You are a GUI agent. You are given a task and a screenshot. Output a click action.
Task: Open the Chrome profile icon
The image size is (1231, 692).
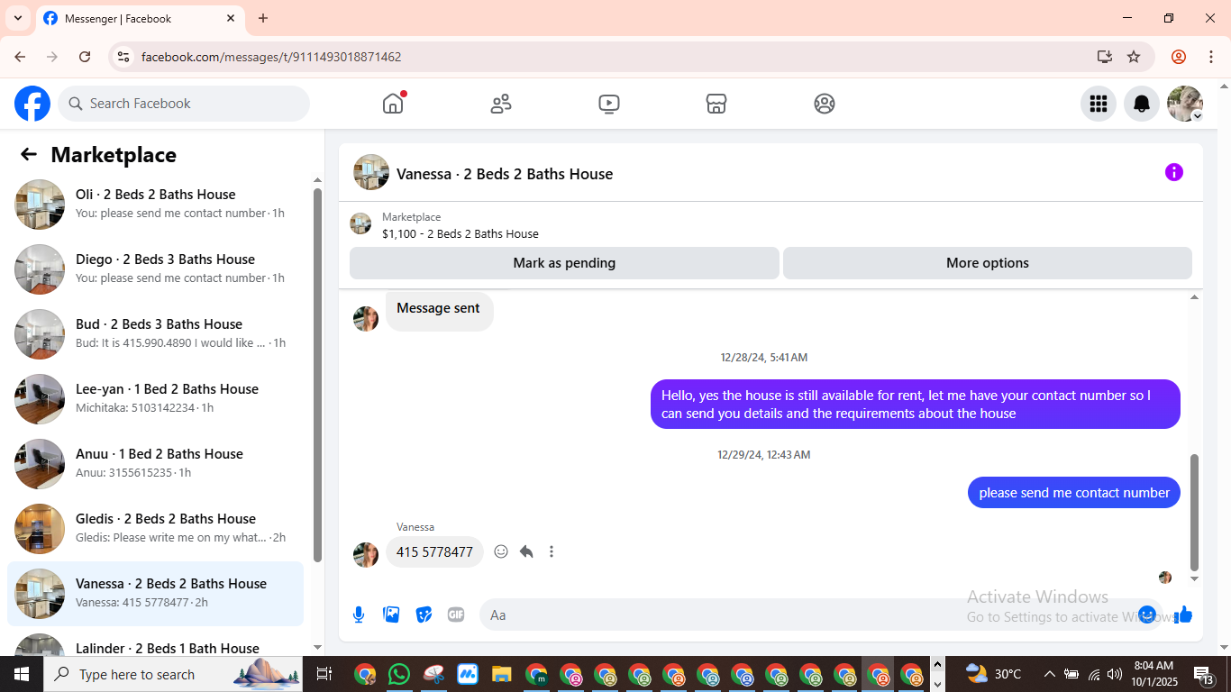tap(1179, 57)
